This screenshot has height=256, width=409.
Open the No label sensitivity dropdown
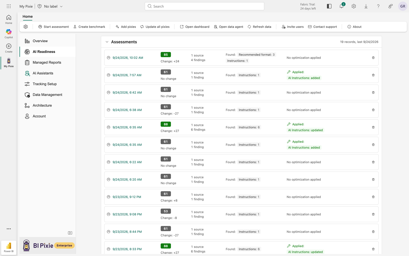pos(50,6)
